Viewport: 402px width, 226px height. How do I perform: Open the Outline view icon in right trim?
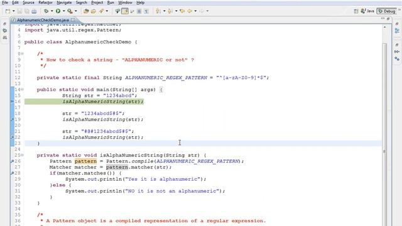click(397, 31)
